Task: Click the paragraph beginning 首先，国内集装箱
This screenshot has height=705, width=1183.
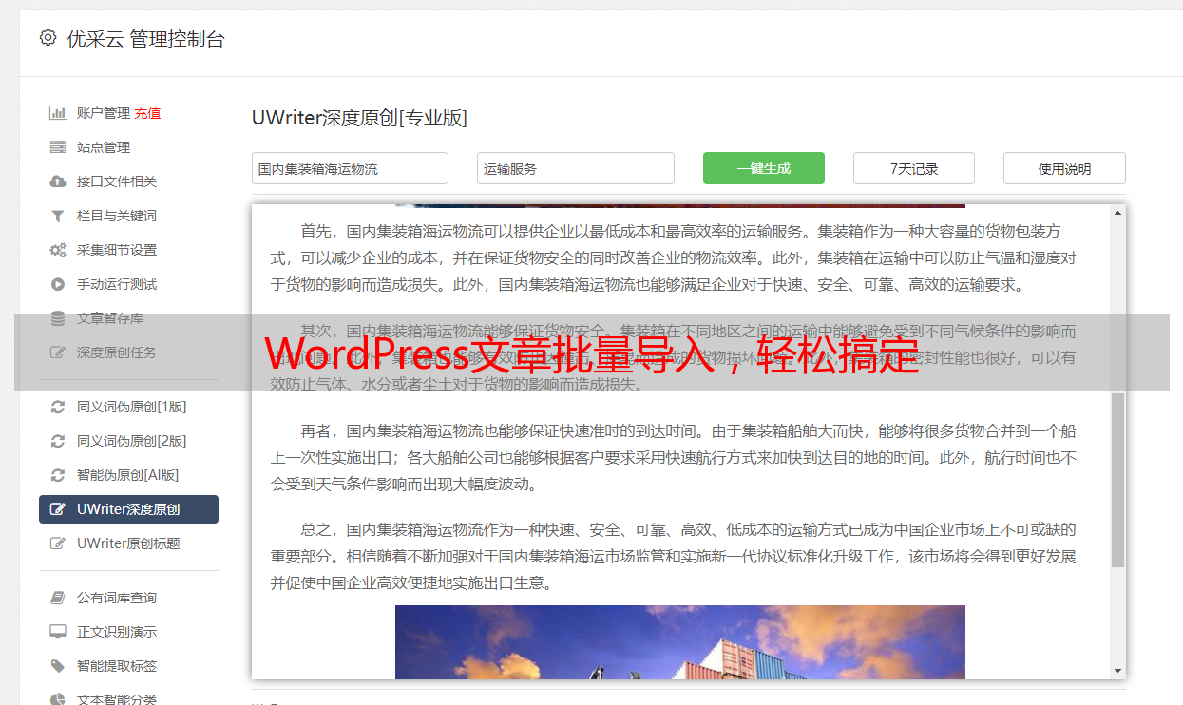Action: pos(674,257)
